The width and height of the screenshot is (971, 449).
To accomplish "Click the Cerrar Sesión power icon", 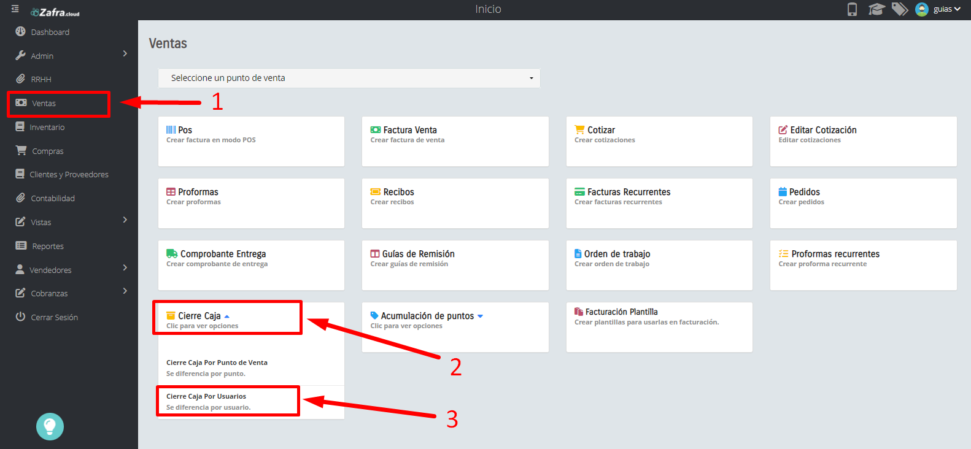I will (x=20, y=317).
